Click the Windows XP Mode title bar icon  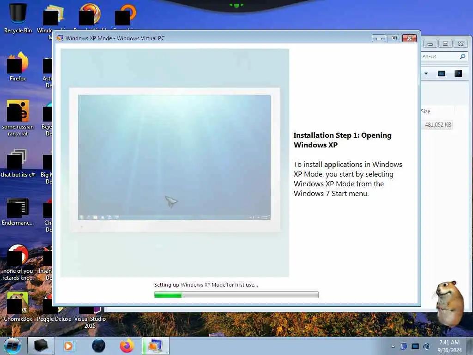point(60,38)
